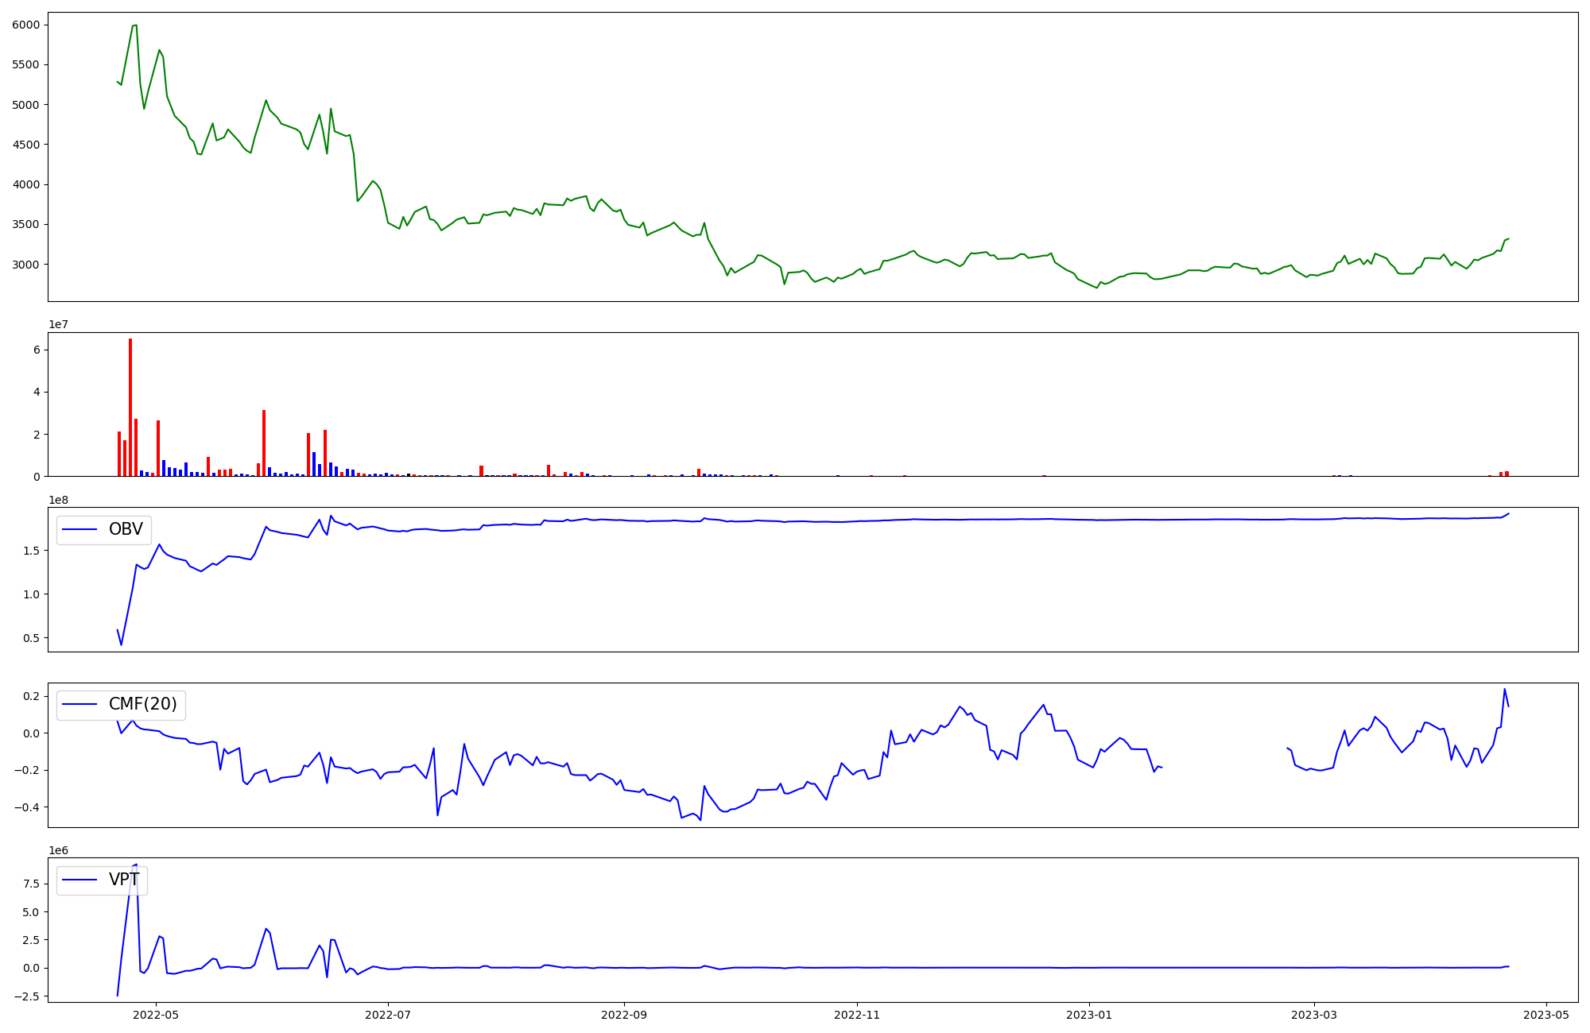Screen dimensions: 1590x1033
Task: Click the 6000 price axis label
Action: click(25, 25)
